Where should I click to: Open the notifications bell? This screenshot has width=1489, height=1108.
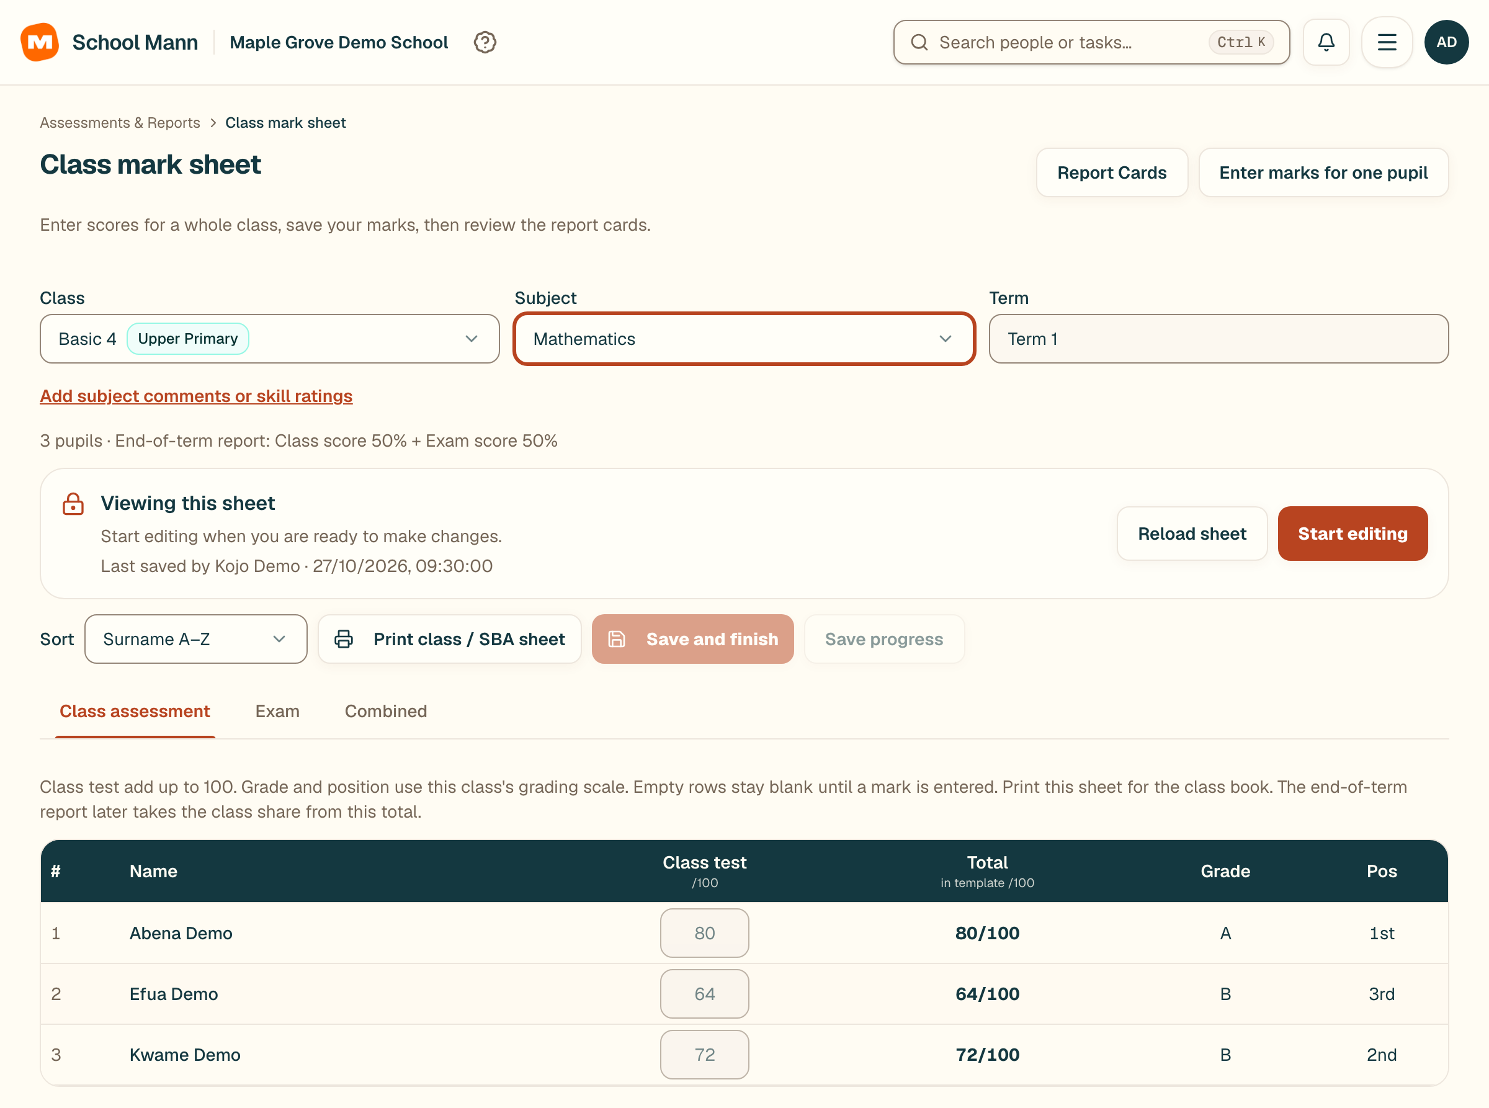[x=1326, y=42]
